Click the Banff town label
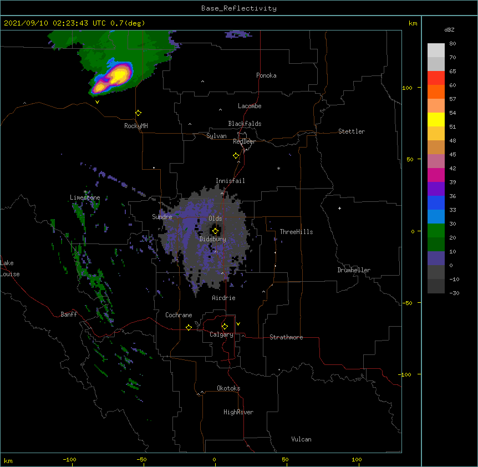This screenshot has height=467, width=478. pyautogui.click(x=69, y=314)
